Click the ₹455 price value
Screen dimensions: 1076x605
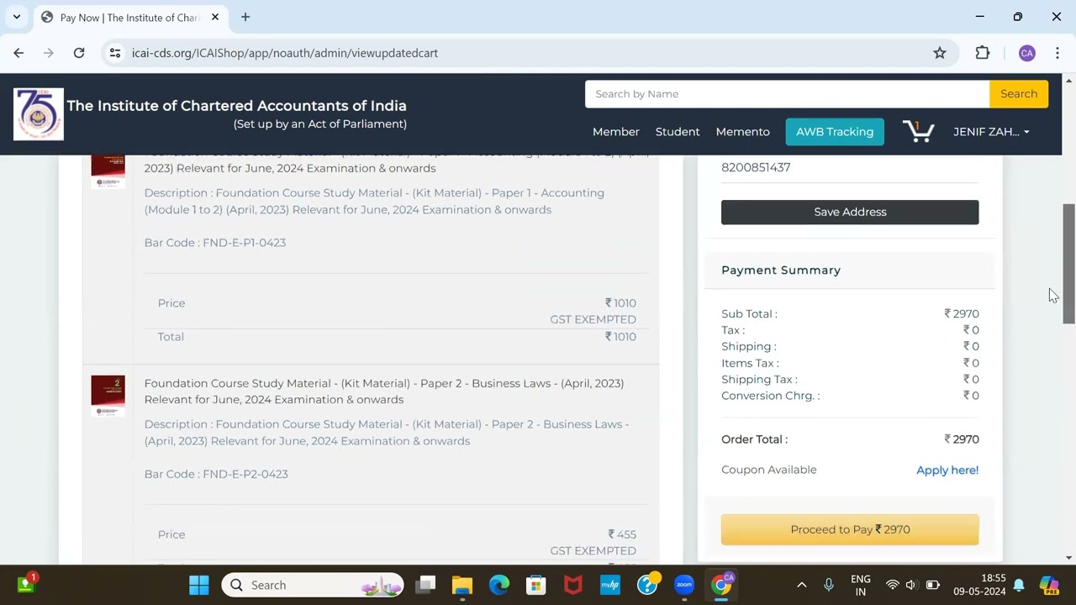tap(622, 534)
